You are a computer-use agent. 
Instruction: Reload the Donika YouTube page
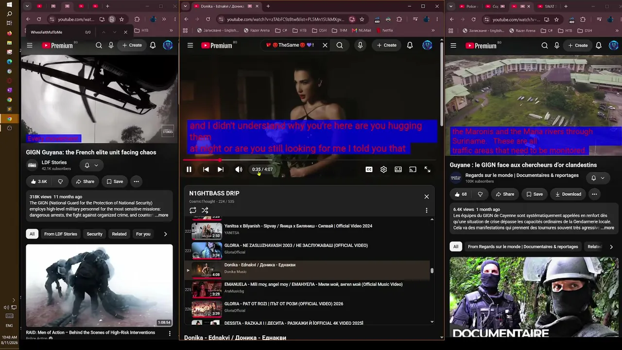point(208,19)
